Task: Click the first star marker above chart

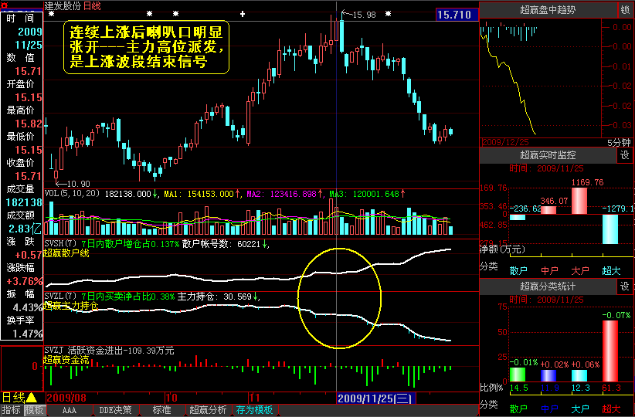Action: coord(51,14)
